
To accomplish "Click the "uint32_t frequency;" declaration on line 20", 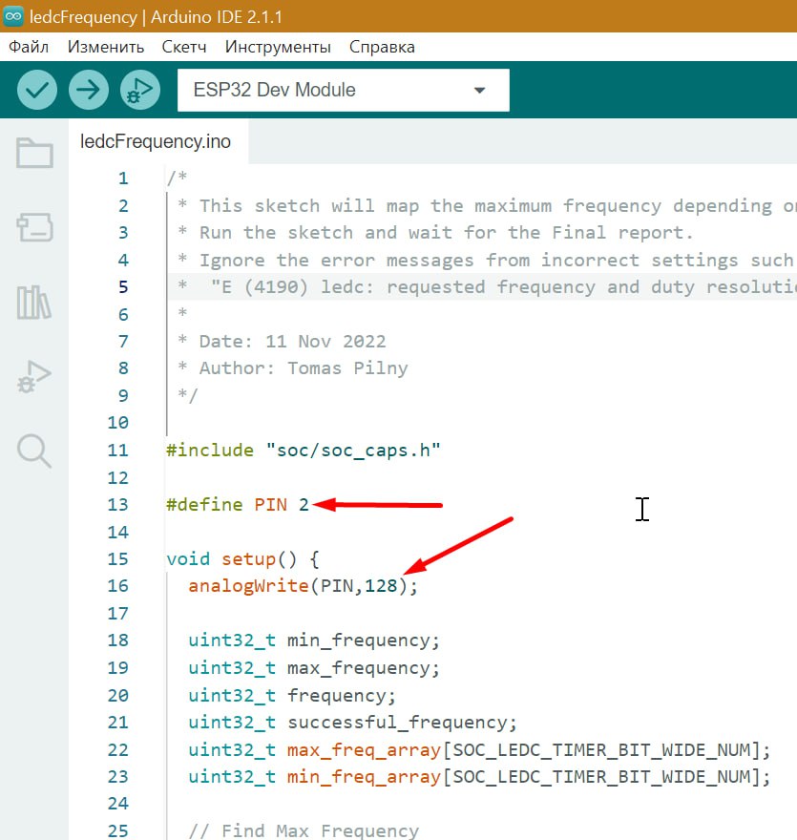I will point(292,695).
